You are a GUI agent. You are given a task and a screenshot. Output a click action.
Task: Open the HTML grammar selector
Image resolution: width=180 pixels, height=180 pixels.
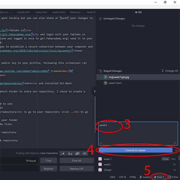click(x=133, y=177)
